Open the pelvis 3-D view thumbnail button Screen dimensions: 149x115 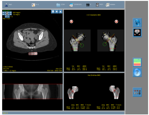(x=137, y=32)
